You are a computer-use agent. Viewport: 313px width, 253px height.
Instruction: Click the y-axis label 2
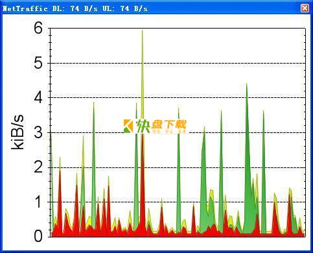(x=38, y=167)
